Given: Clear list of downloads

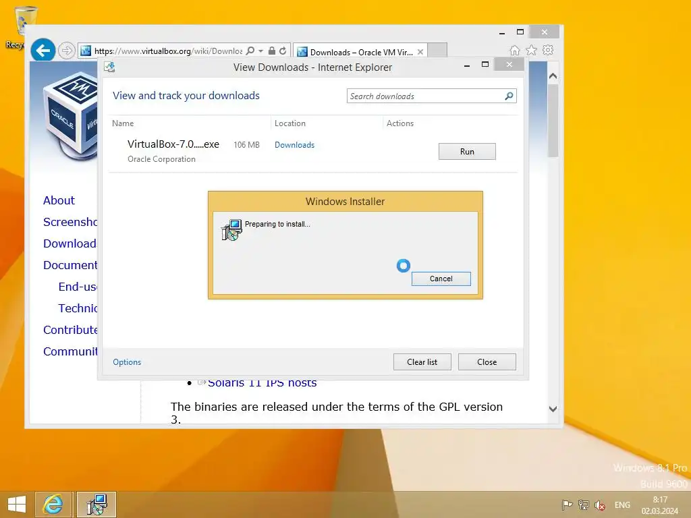Looking at the screenshot, I should [x=422, y=362].
